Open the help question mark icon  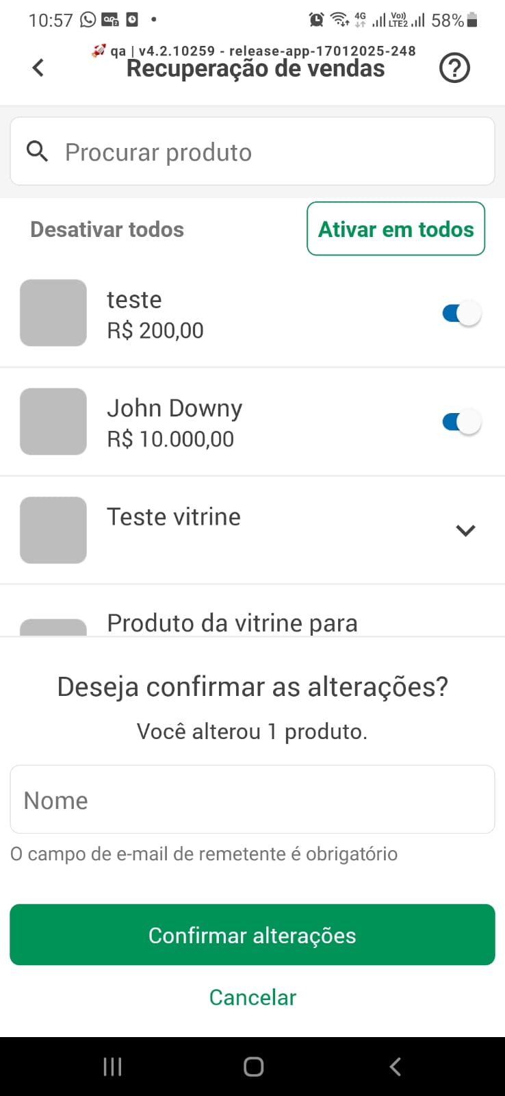(x=454, y=68)
